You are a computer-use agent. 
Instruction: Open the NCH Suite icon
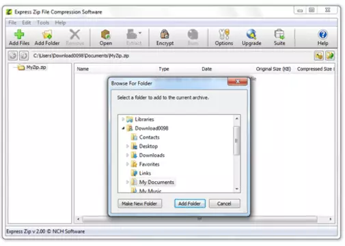pos(279,34)
